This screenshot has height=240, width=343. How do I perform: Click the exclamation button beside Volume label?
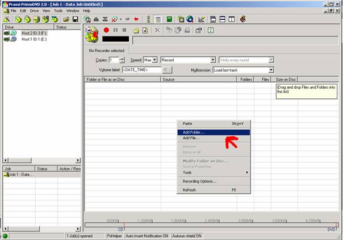click(x=166, y=70)
